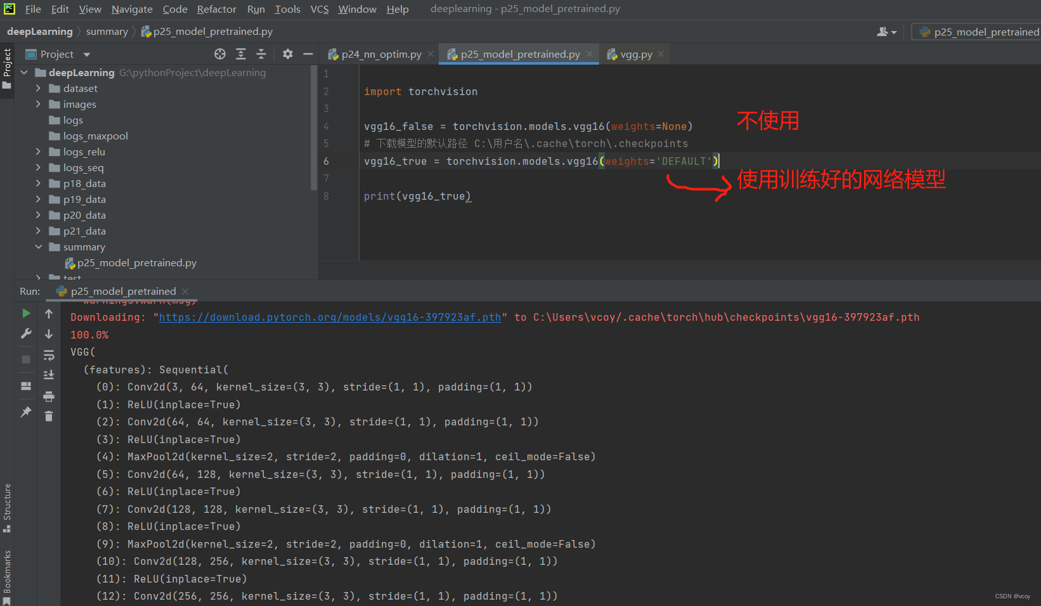1041x606 pixels.
Task: Expand the p20_data folder
Action: coord(38,215)
